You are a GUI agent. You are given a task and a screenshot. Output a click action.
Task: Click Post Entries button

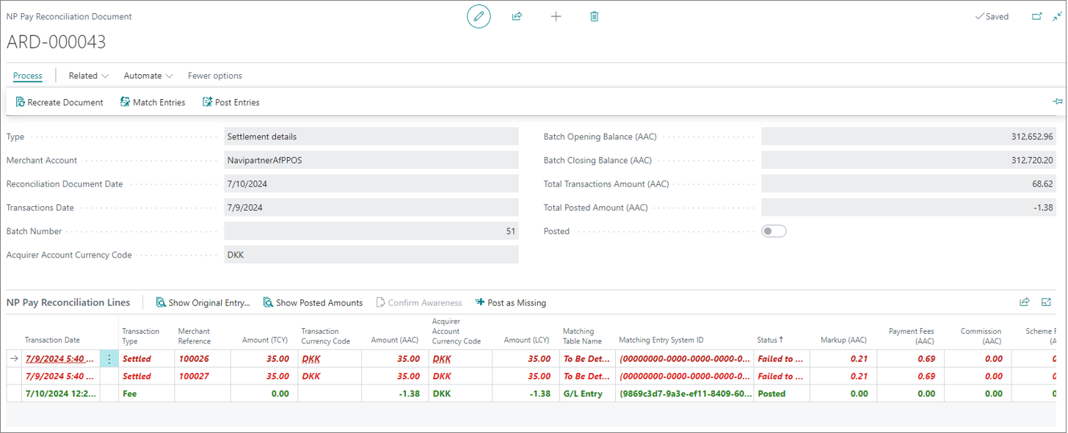click(231, 102)
